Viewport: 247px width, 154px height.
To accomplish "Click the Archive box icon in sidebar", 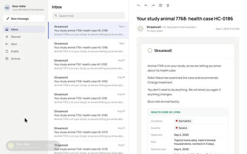I will coord(7,59).
